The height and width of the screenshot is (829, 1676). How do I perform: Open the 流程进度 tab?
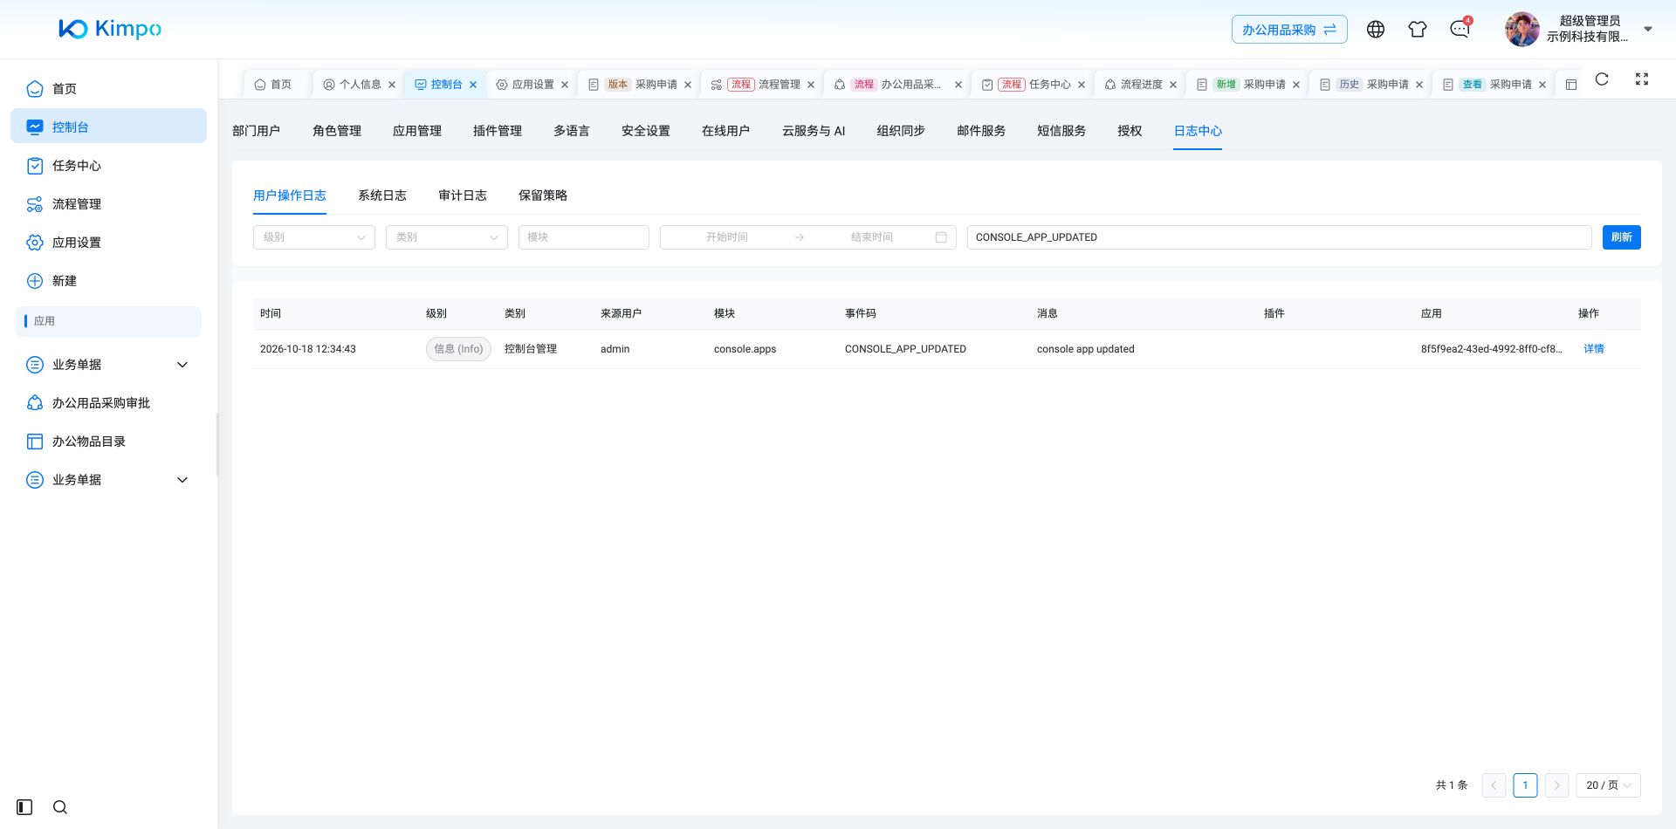pos(1139,85)
